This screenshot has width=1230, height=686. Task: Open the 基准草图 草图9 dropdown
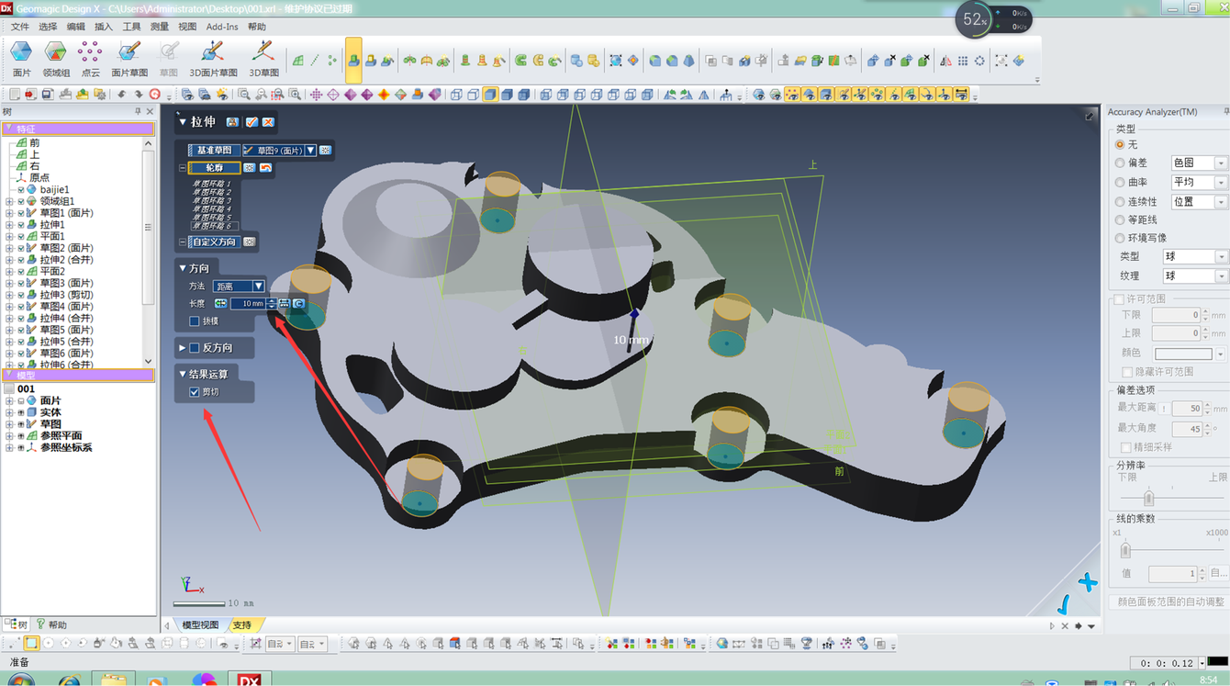coord(310,151)
